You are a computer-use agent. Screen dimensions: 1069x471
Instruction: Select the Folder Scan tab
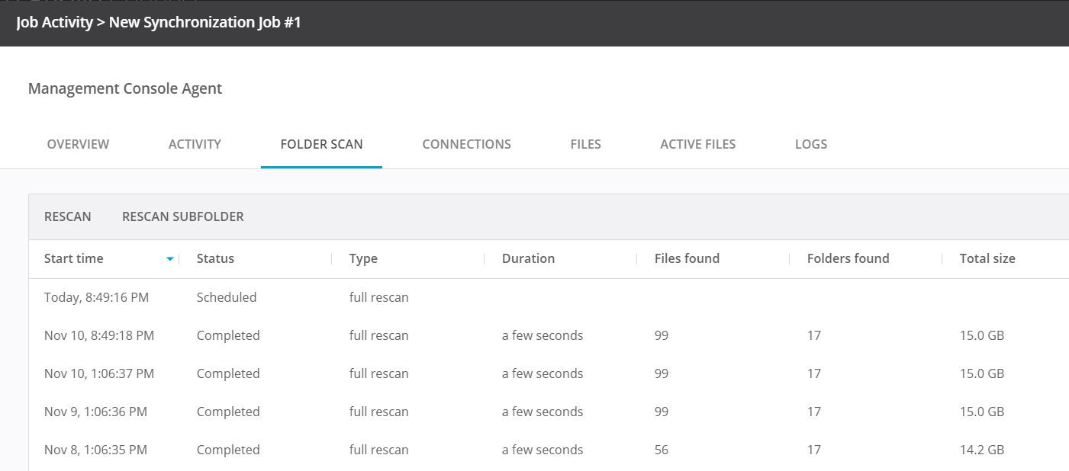321,144
